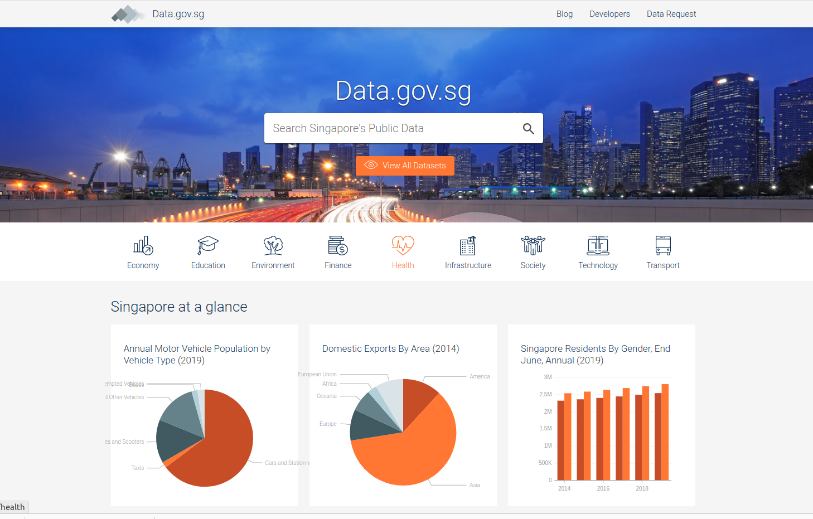Click the search magnifier icon

(528, 129)
